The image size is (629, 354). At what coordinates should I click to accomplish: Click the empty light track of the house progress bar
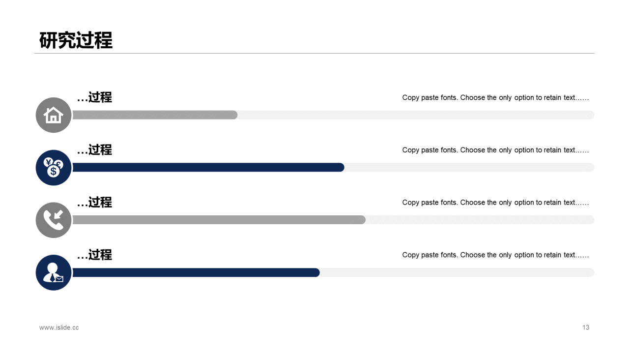click(416, 115)
